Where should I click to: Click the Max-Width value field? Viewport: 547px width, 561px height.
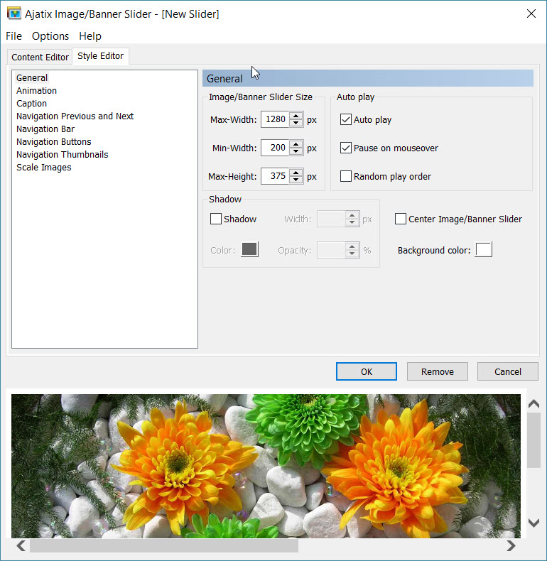pos(275,119)
